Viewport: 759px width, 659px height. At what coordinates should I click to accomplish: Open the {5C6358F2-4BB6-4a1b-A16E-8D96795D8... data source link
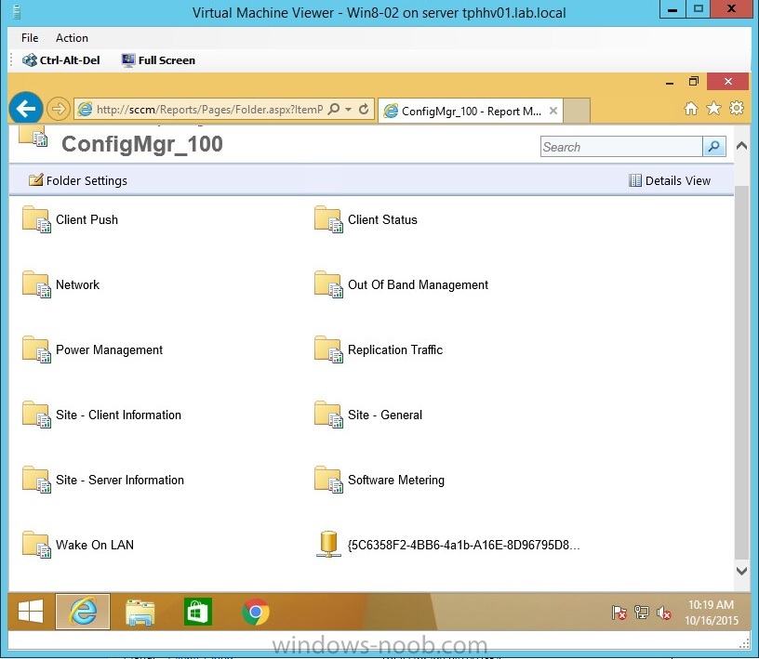click(464, 545)
